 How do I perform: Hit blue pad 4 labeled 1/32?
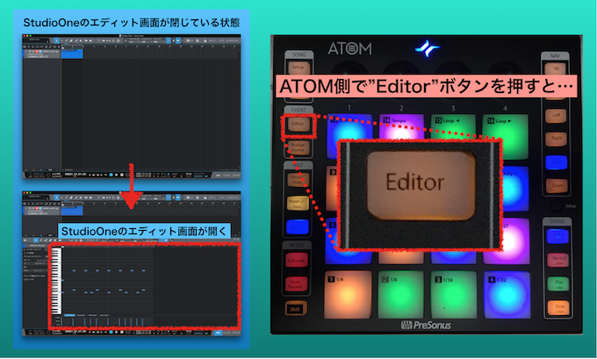point(507,295)
